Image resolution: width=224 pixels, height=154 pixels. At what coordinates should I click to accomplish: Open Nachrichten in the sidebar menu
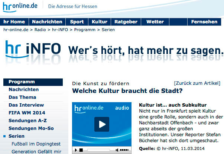coord(23,90)
